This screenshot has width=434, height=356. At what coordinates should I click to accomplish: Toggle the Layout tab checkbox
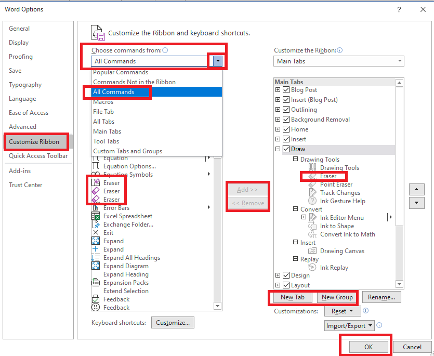286,285
